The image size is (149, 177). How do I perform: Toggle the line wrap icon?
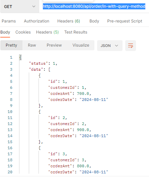pos(131,46)
